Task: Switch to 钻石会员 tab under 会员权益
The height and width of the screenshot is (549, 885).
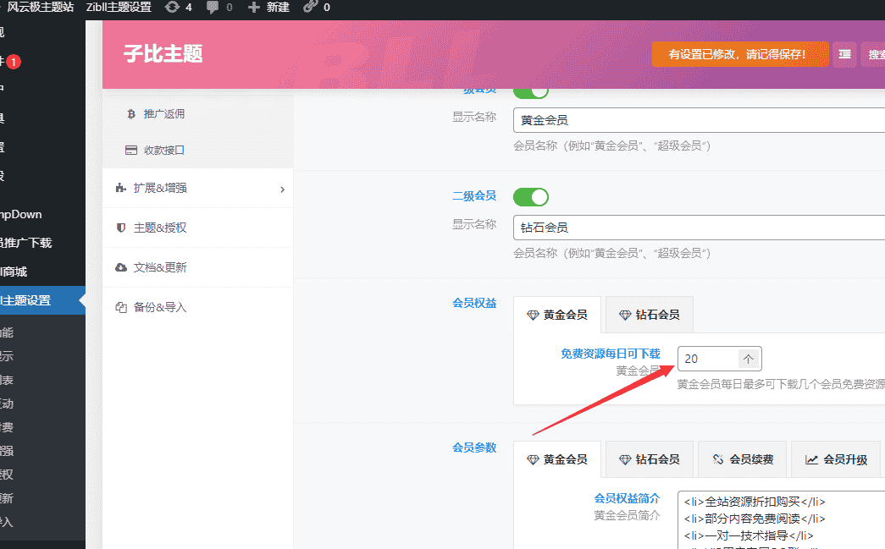Action: tap(649, 315)
